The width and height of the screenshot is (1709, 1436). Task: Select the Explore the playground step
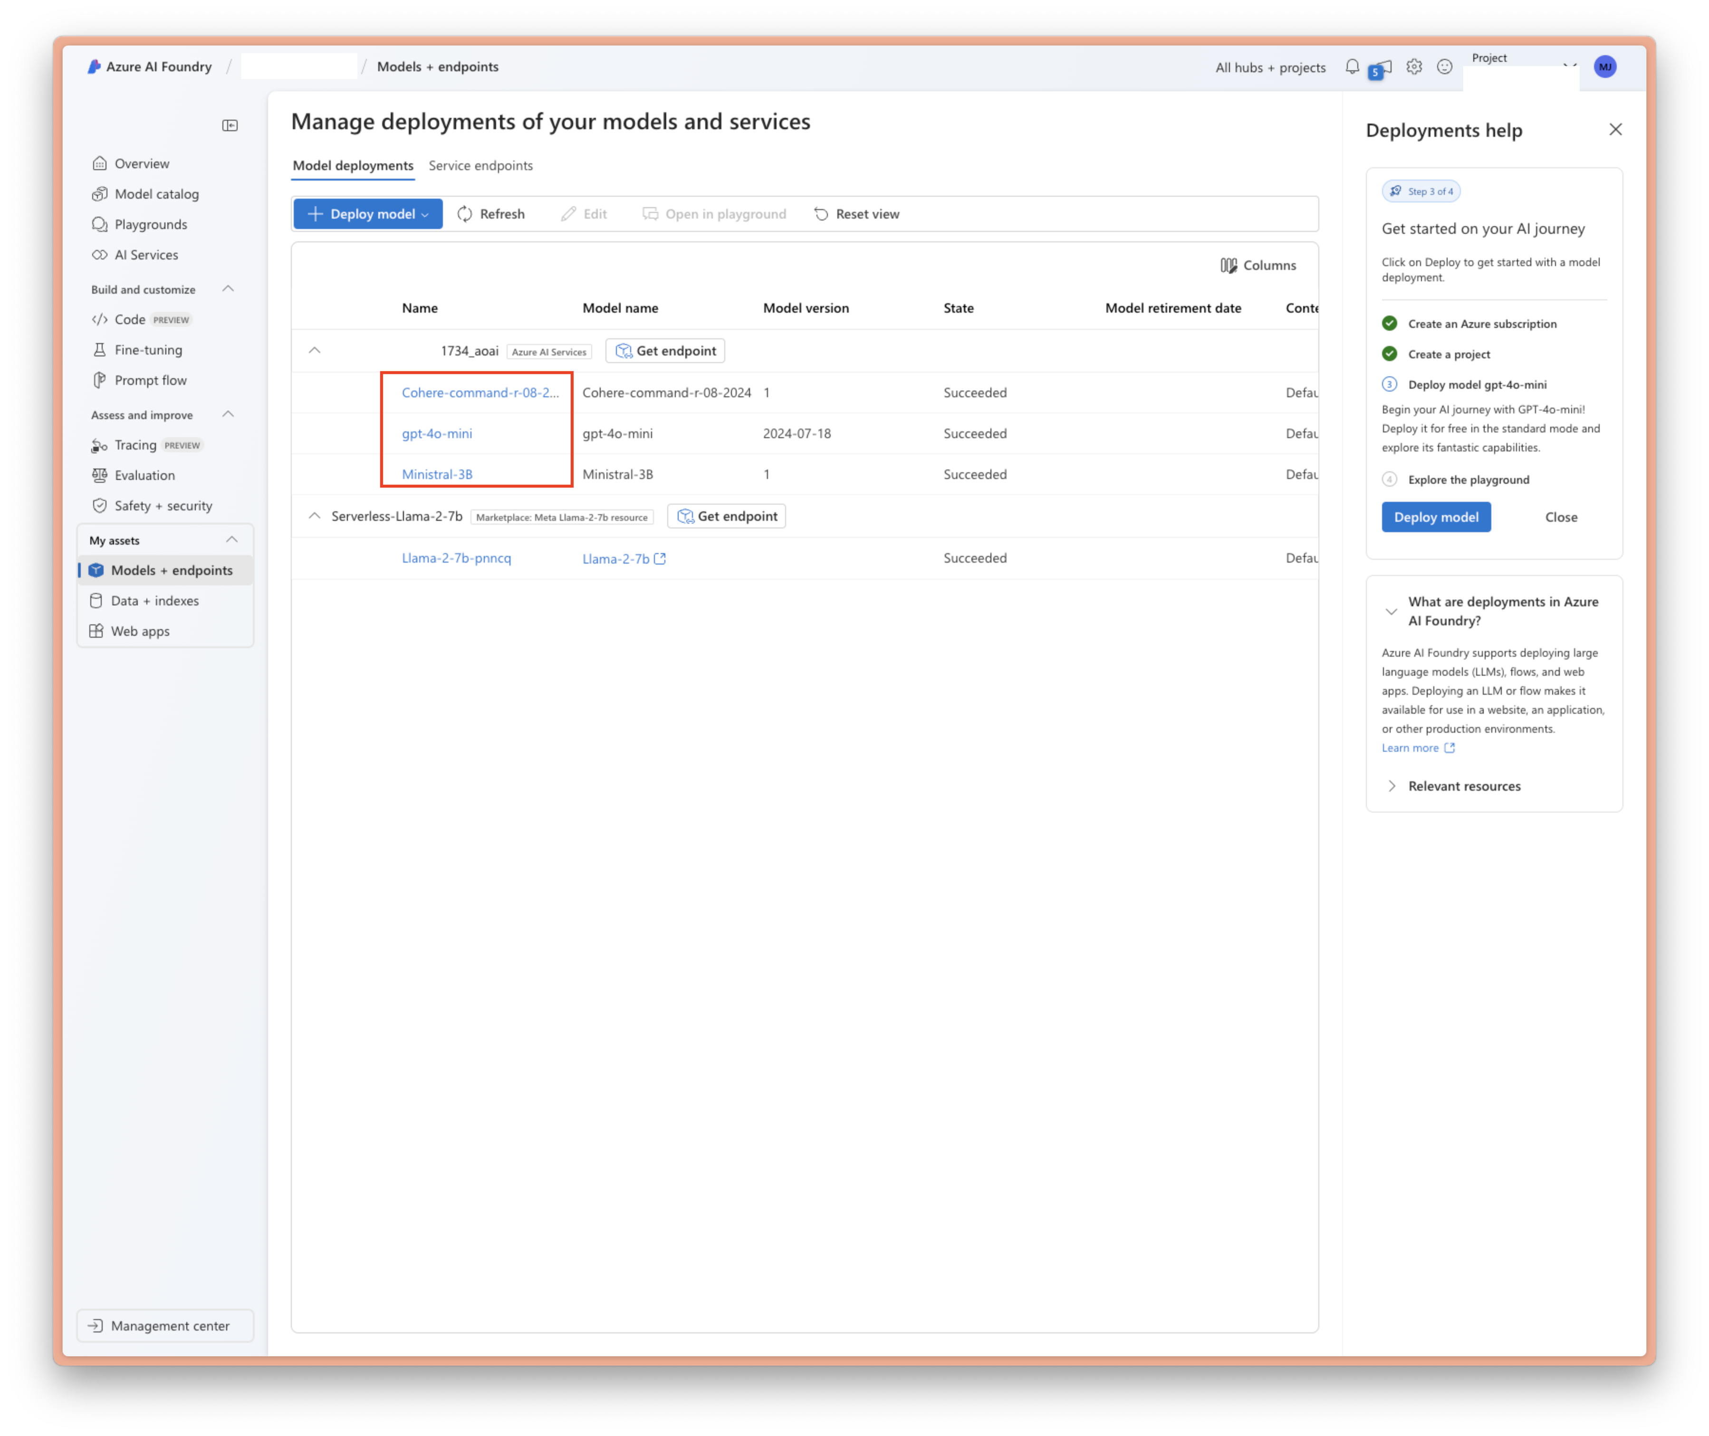tap(1456, 480)
